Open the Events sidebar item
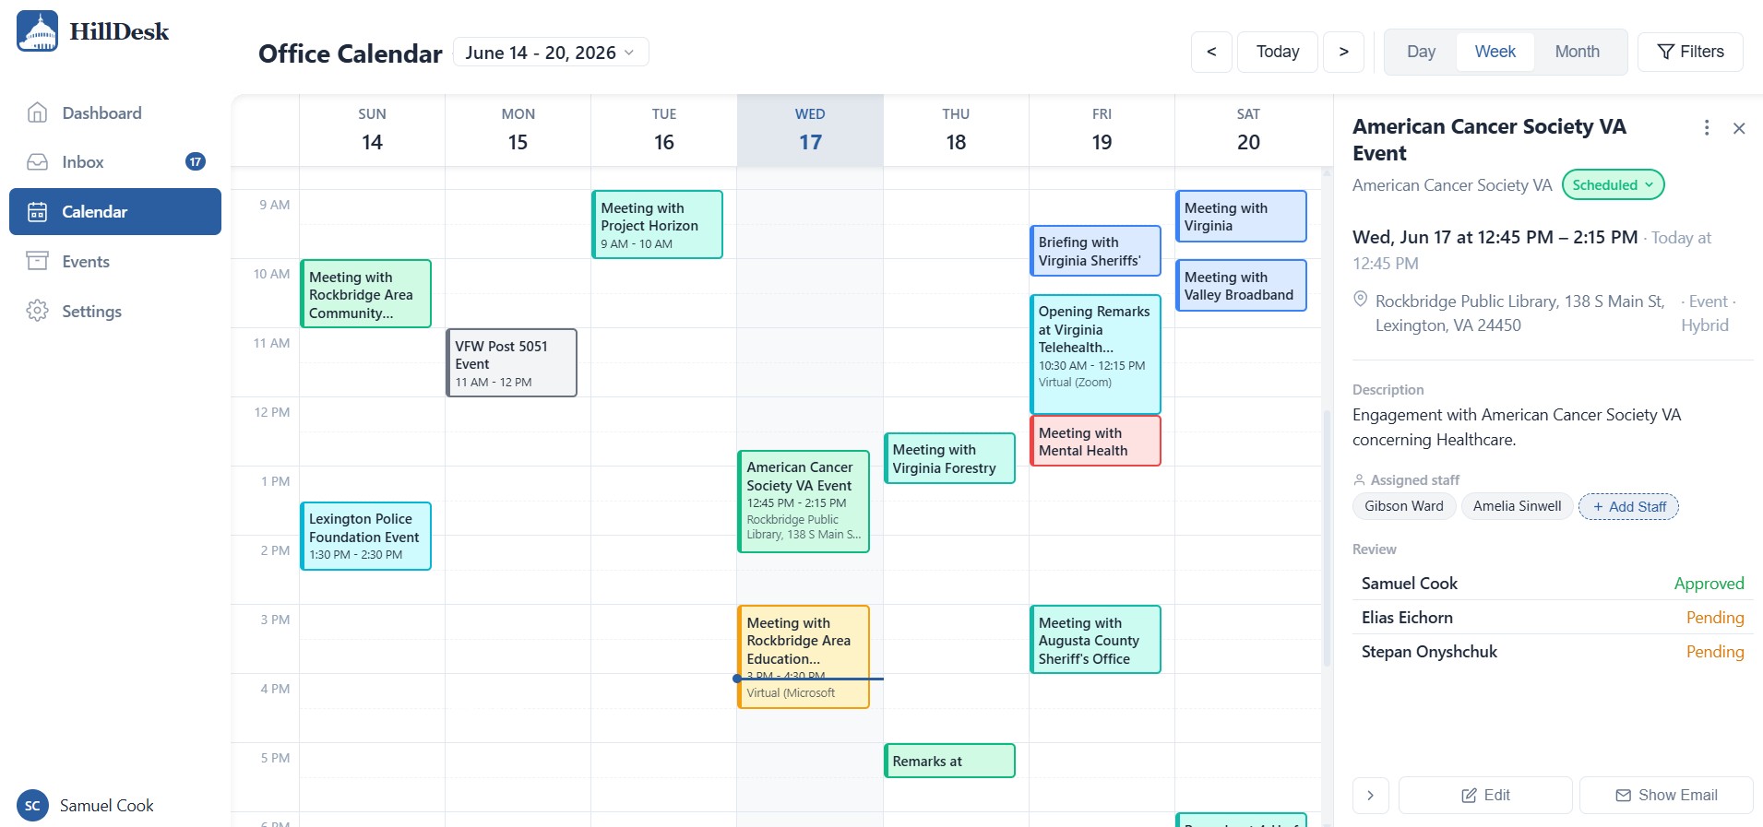This screenshot has height=827, width=1763. click(115, 262)
